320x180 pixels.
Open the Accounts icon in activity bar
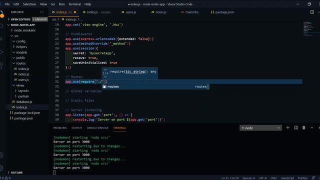tap(1, 155)
